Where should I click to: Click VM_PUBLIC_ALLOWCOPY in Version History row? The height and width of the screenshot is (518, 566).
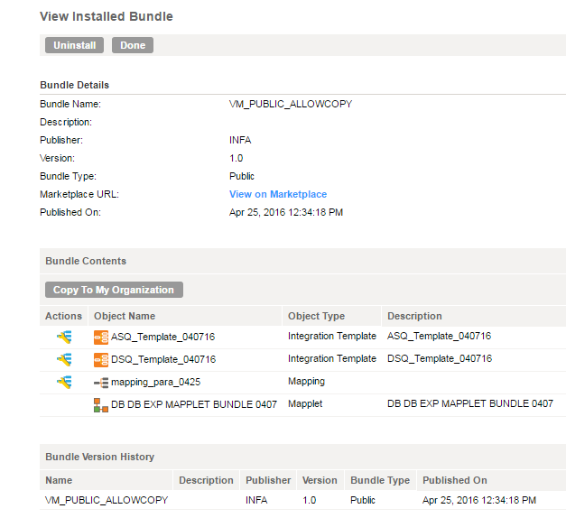[107, 500]
